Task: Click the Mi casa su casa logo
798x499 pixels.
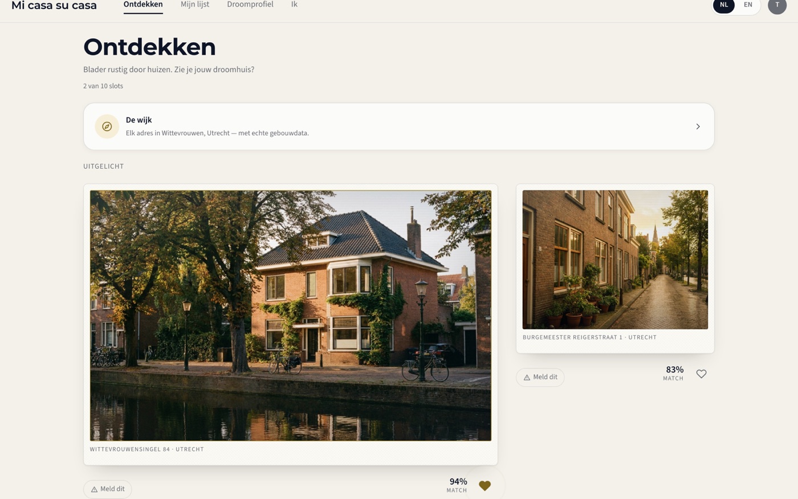Action: click(x=54, y=6)
